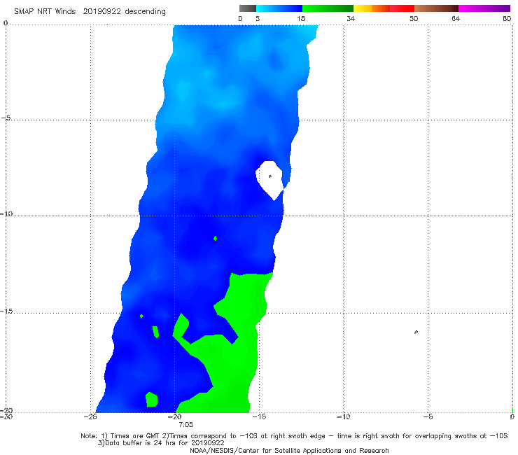
Task: Click the color bar label '34'
Action: coord(351,18)
